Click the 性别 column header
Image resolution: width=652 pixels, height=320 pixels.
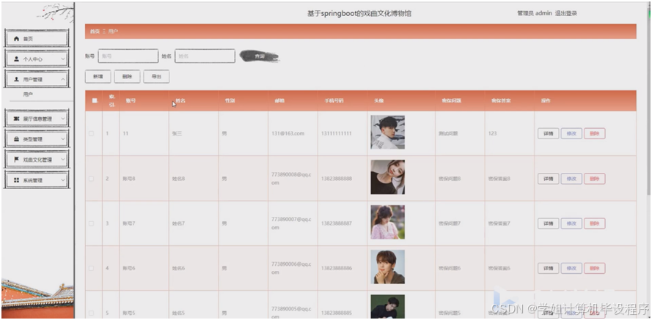(230, 100)
